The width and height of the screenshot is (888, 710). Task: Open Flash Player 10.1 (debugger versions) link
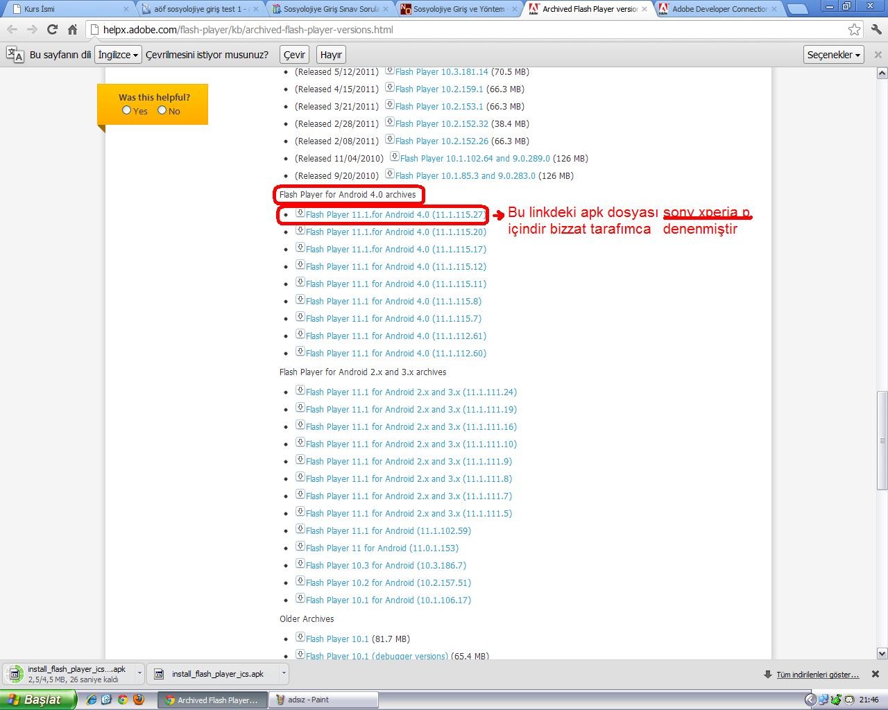pyautogui.click(x=377, y=656)
